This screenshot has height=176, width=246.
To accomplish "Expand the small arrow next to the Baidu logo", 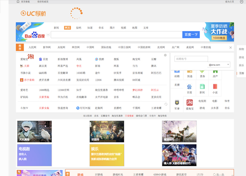I will coord(48,35).
